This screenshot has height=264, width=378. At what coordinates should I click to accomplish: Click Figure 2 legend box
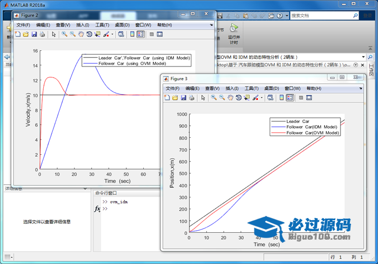(136, 60)
